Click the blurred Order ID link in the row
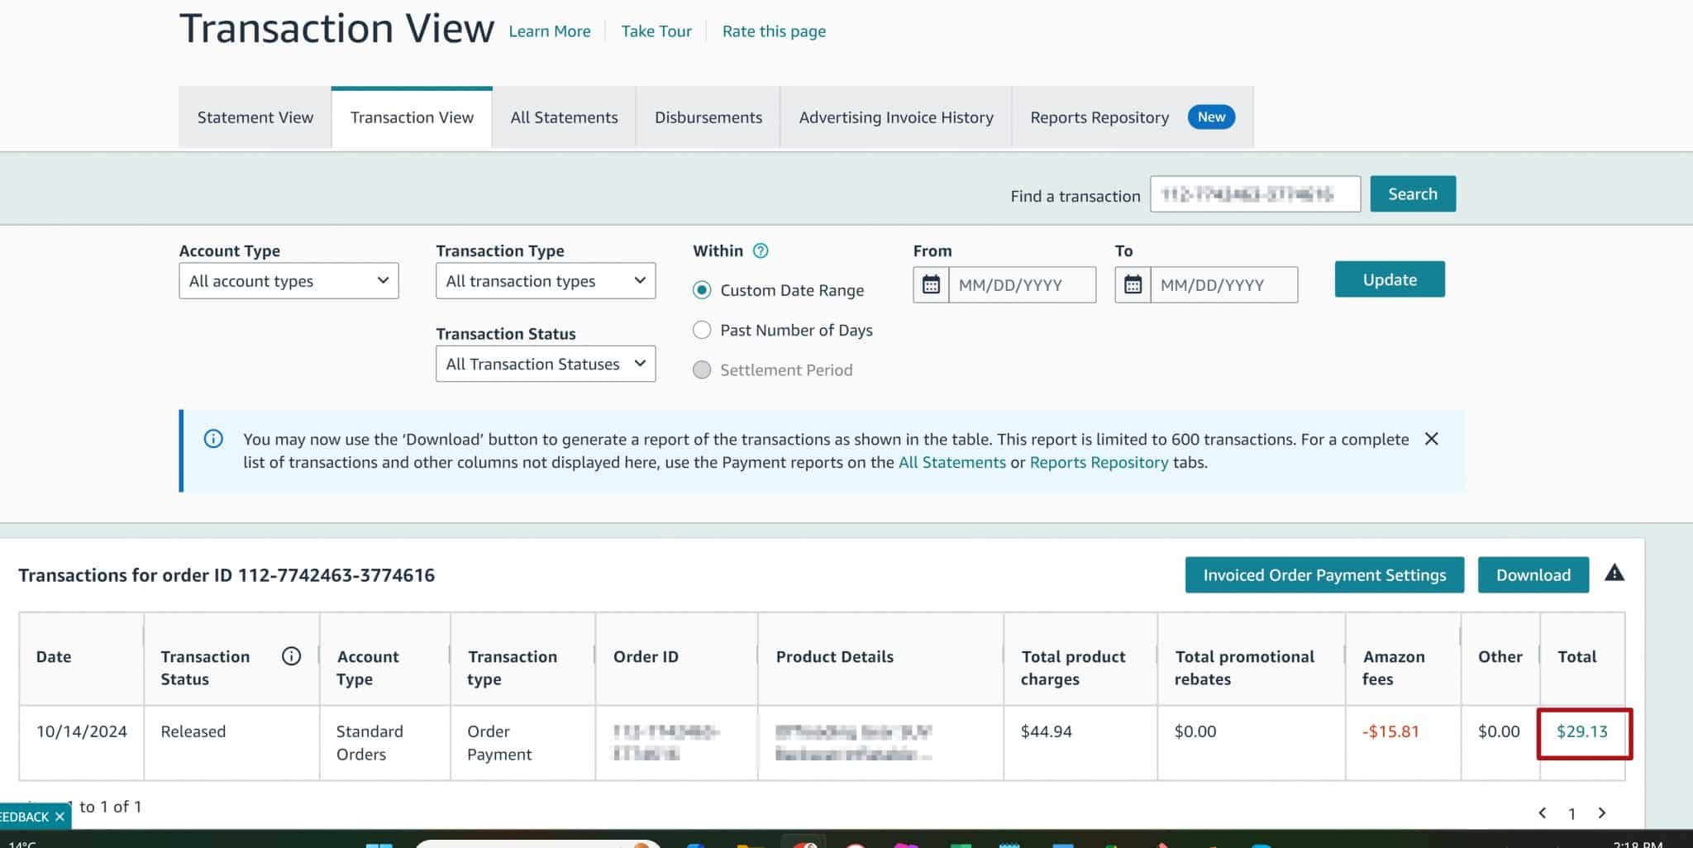 [666, 742]
